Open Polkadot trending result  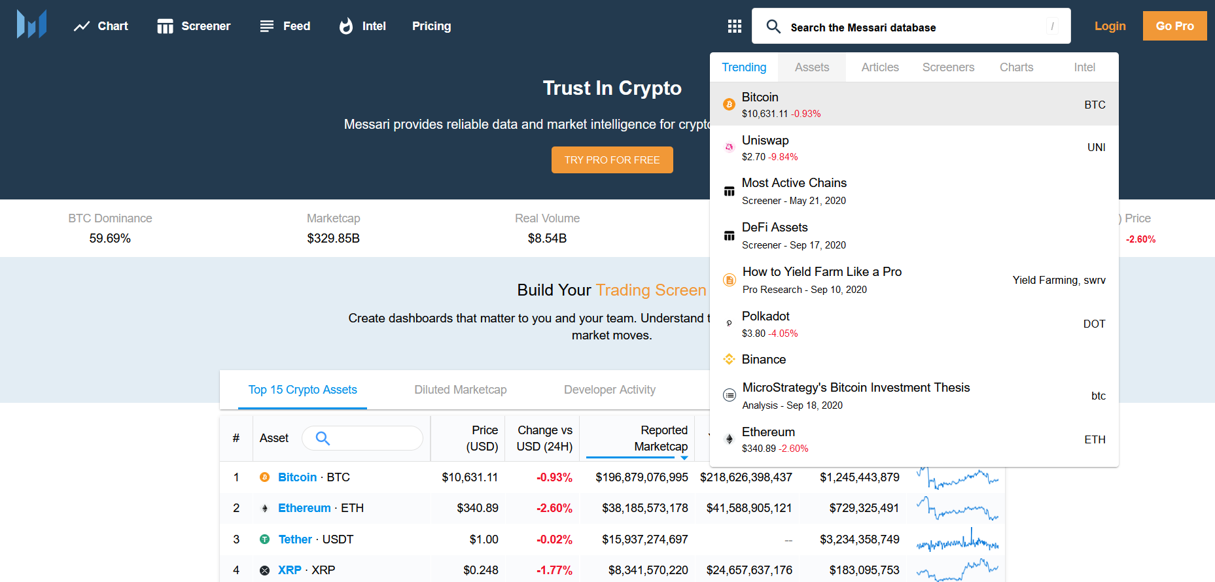914,324
